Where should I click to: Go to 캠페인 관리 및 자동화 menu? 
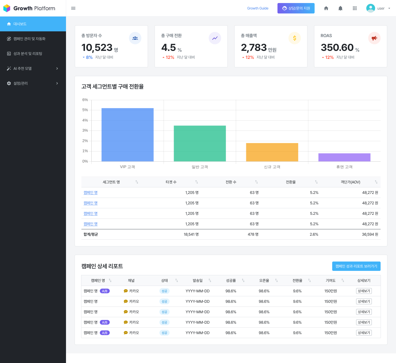[29, 39]
